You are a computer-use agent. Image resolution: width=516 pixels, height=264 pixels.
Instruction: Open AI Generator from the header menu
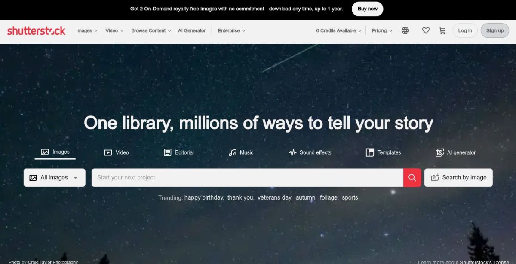[x=192, y=30]
